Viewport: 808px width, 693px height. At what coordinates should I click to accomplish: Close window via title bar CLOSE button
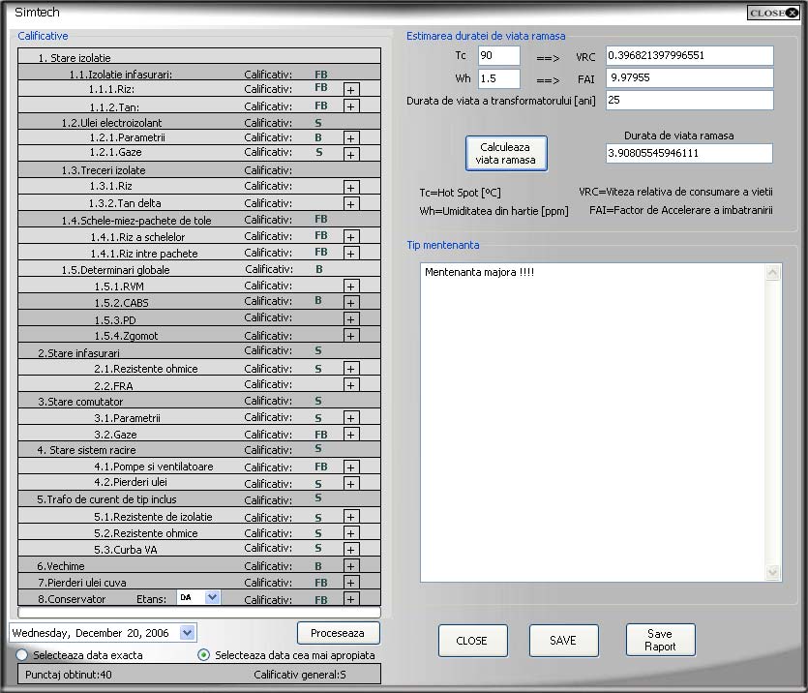pyautogui.click(x=773, y=13)
